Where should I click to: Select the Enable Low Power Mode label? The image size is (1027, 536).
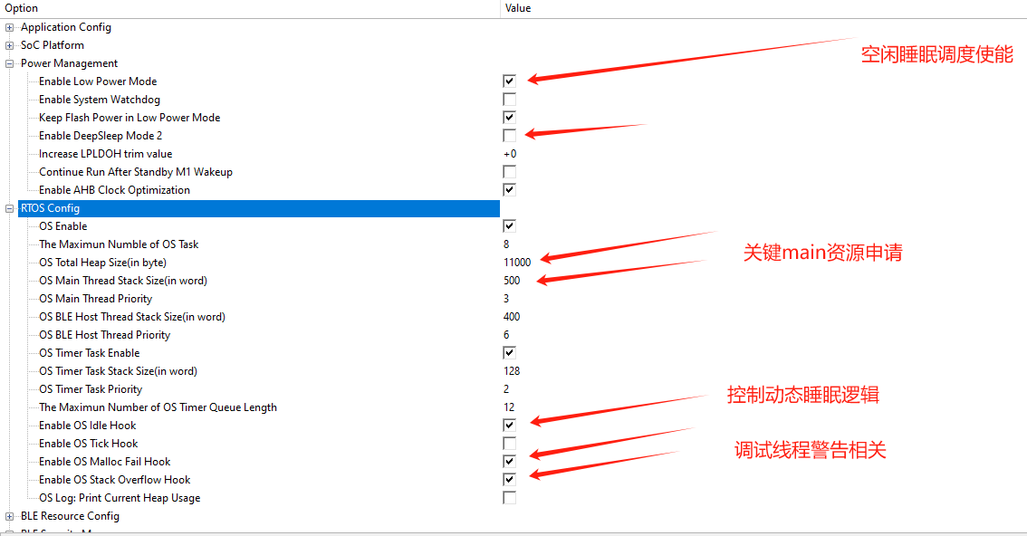[x=98, y=81]
